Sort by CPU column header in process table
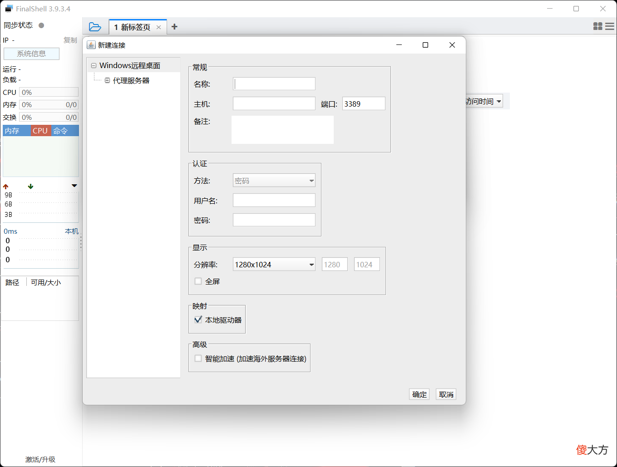Image resolution: width=617 pixels, height=467 pixels. point(41,131)
